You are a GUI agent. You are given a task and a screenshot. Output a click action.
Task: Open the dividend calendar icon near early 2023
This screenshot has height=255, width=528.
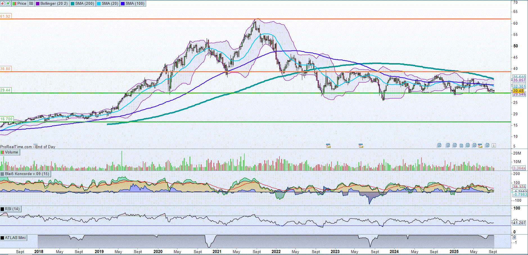pyautogui.click(x=328, y=146)
